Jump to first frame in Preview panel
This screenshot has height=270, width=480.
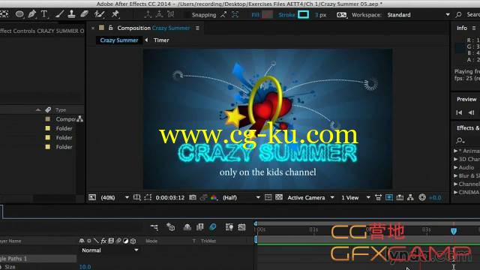(459, 112)
